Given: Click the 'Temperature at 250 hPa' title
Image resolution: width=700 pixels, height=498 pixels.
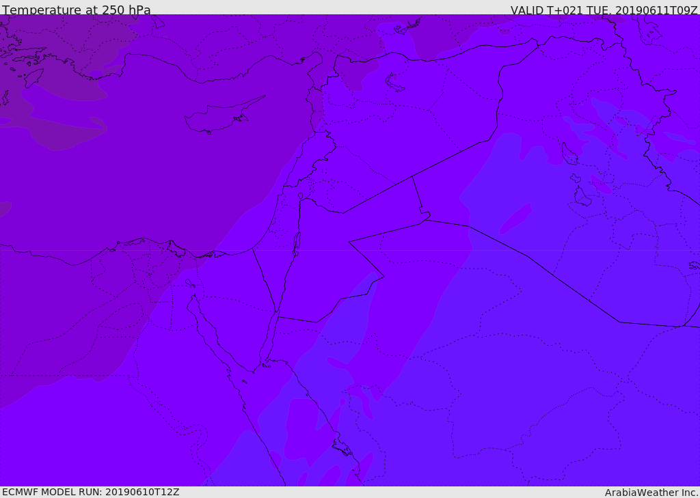Looking at the screenshot, I should pyautogui.click(x=77, y=10).
